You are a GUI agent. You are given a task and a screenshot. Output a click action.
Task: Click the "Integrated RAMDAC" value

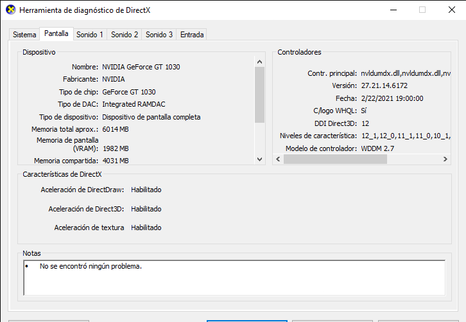coord(134,104)
